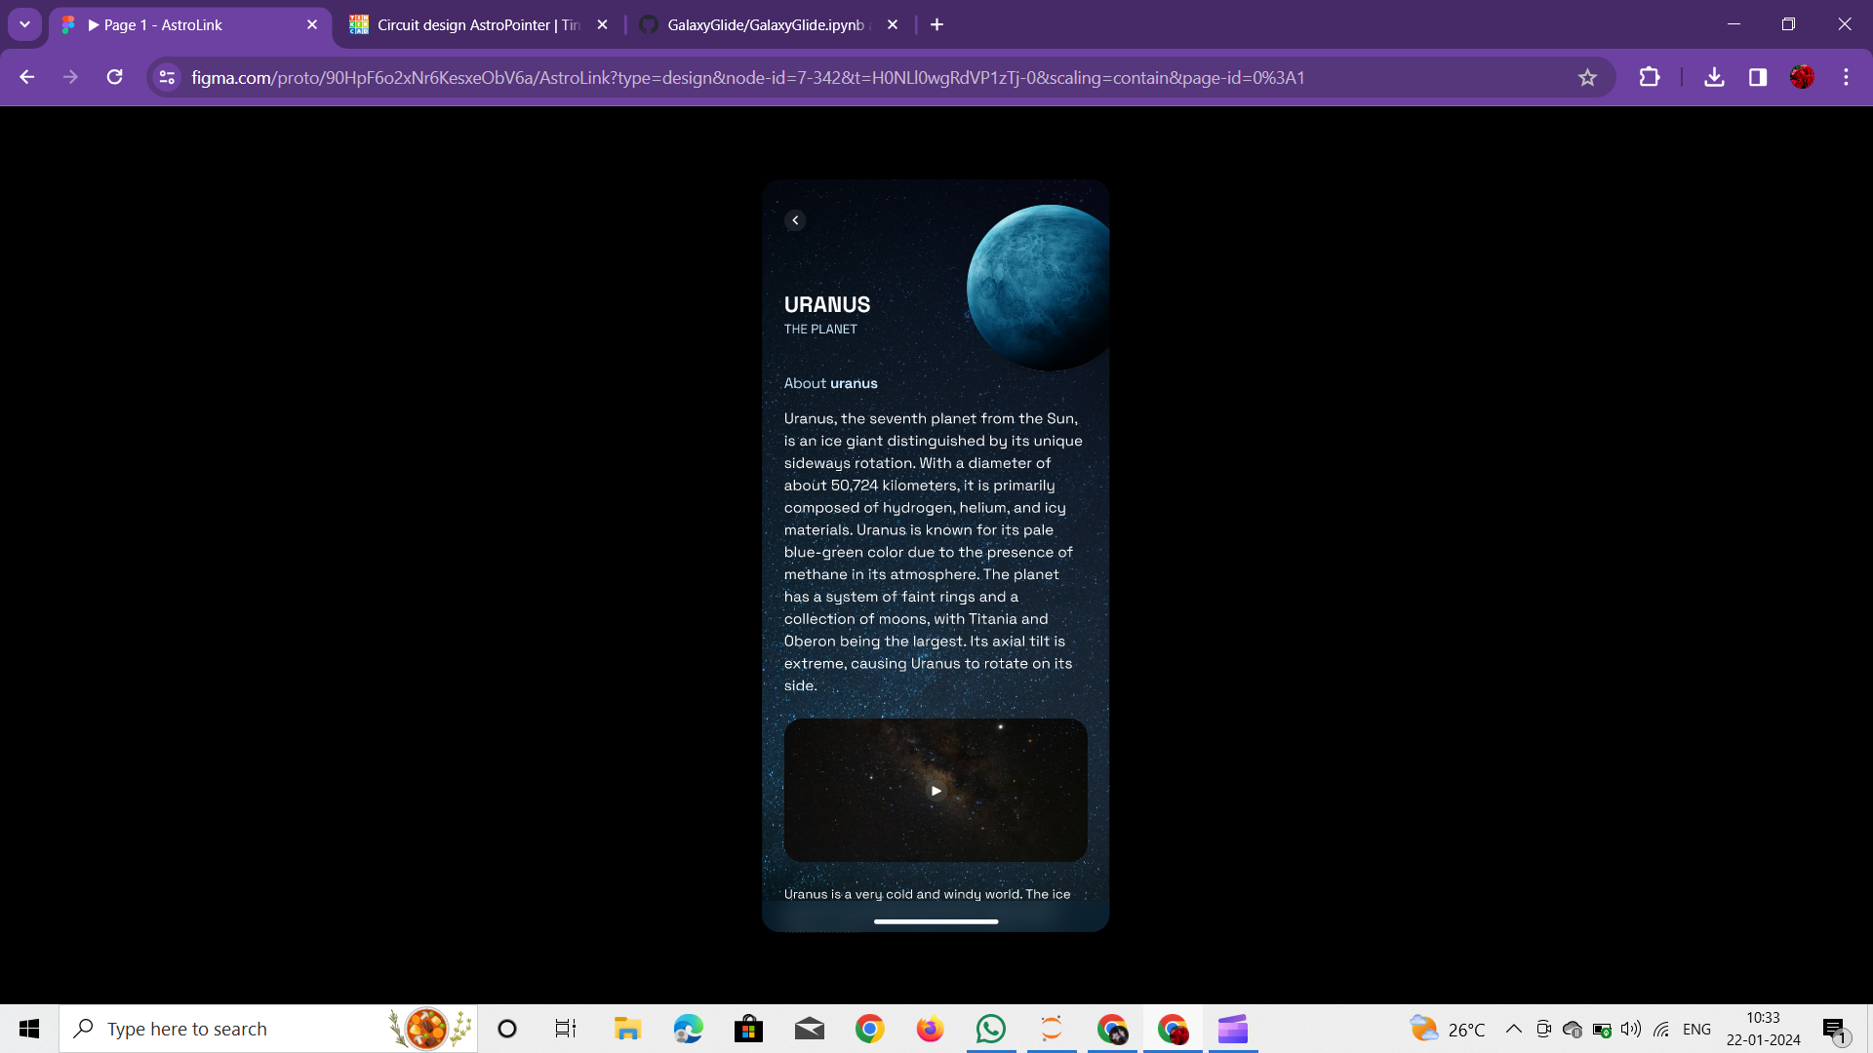Open Chrome downloads icon
This screenshot has height=1053, width=1873.
click(1714, 77)
